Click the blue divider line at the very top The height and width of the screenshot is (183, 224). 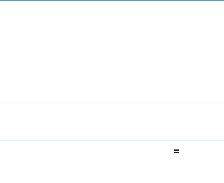[112, 0]
